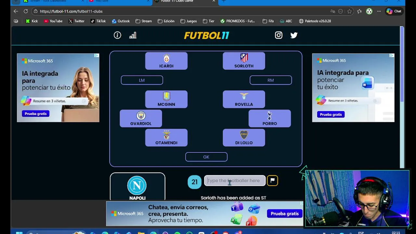This screenshot has width=416, height=234.
Task: Open the statistics bar chart icon
Action: 133,35
